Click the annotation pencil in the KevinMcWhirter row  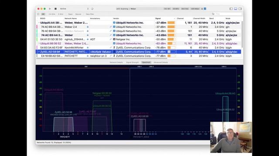(x=111, y=48)
